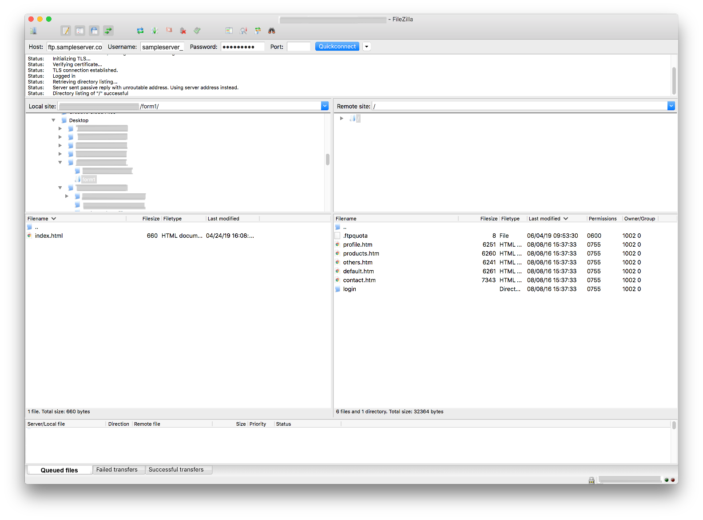Click the Port input field
This screenshot has width=703, height=520.
[x=298, y=47]
